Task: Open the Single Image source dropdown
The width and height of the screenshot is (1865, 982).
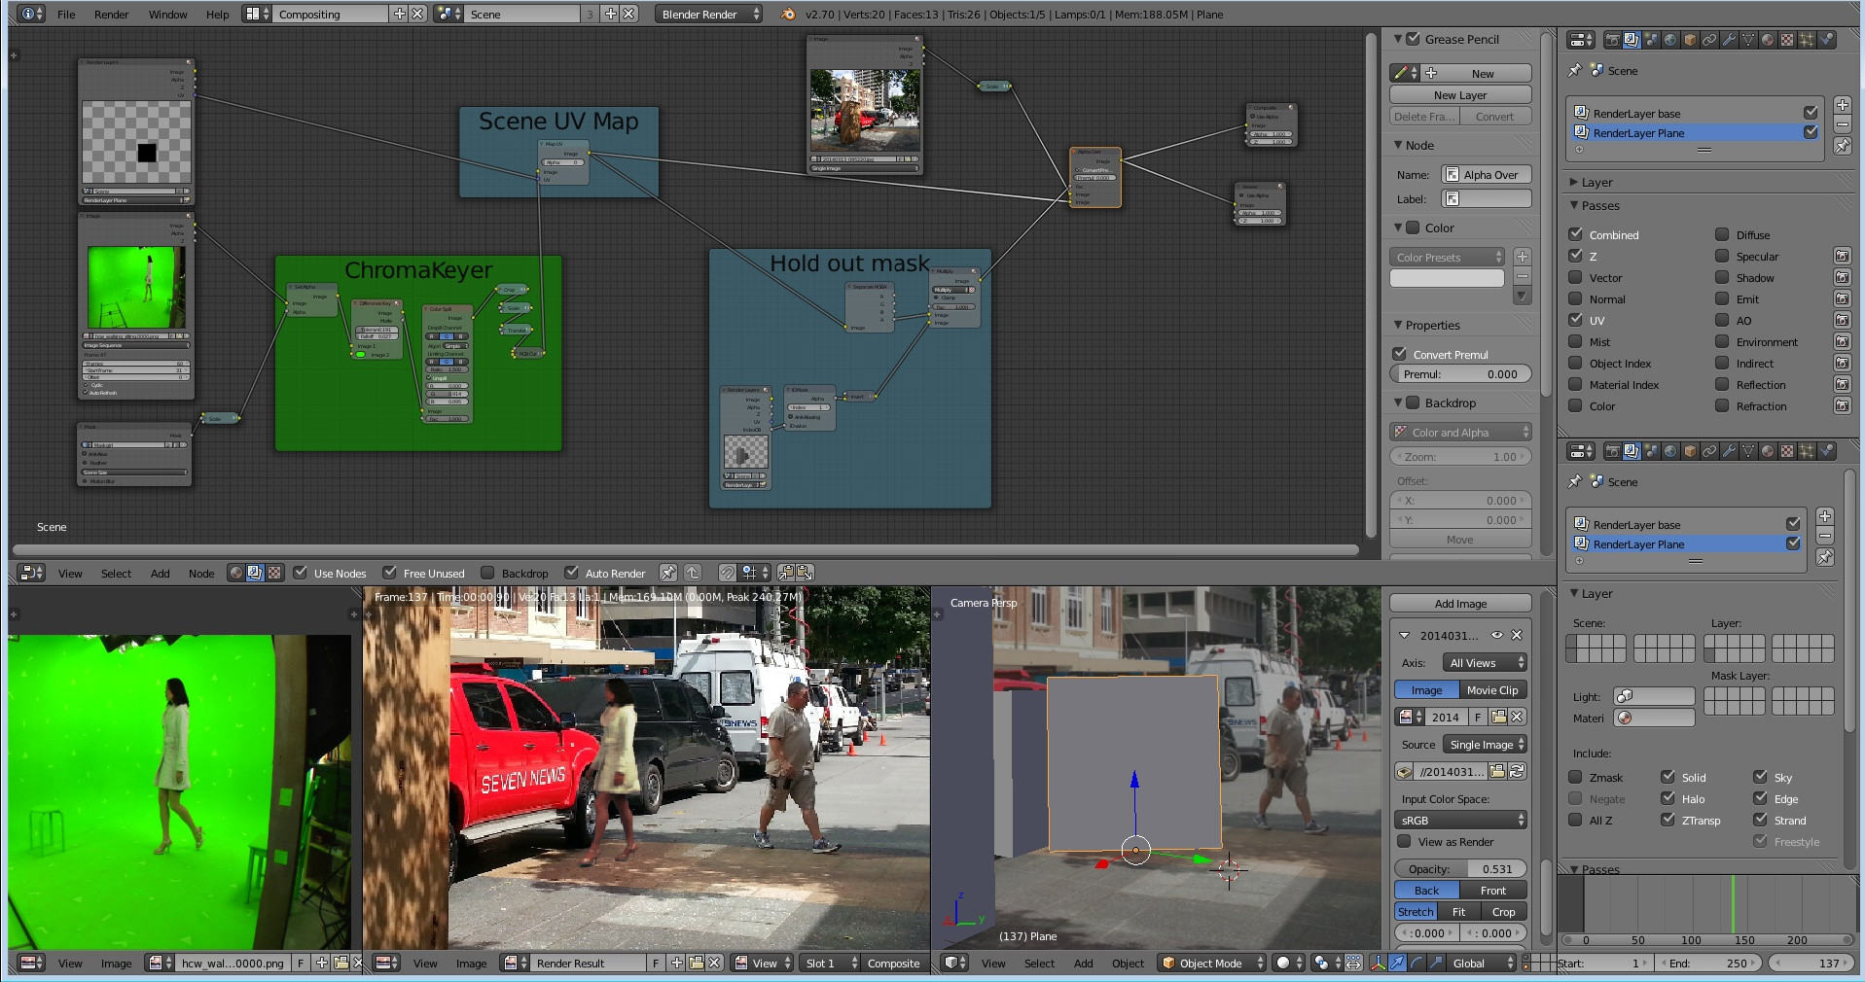Action: pyautogui.click(x=1485, y=744)
